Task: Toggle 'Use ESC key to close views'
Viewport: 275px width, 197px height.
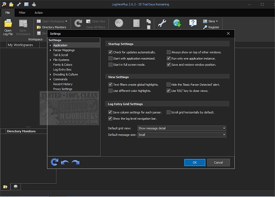Action: point(169,91)
